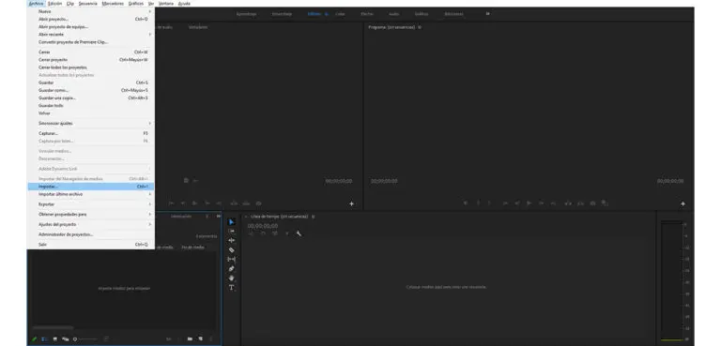This screenshot has width=721, height=346.
Task: Expand Ajustes del proyecto submenu
Action: click(91, 224)
